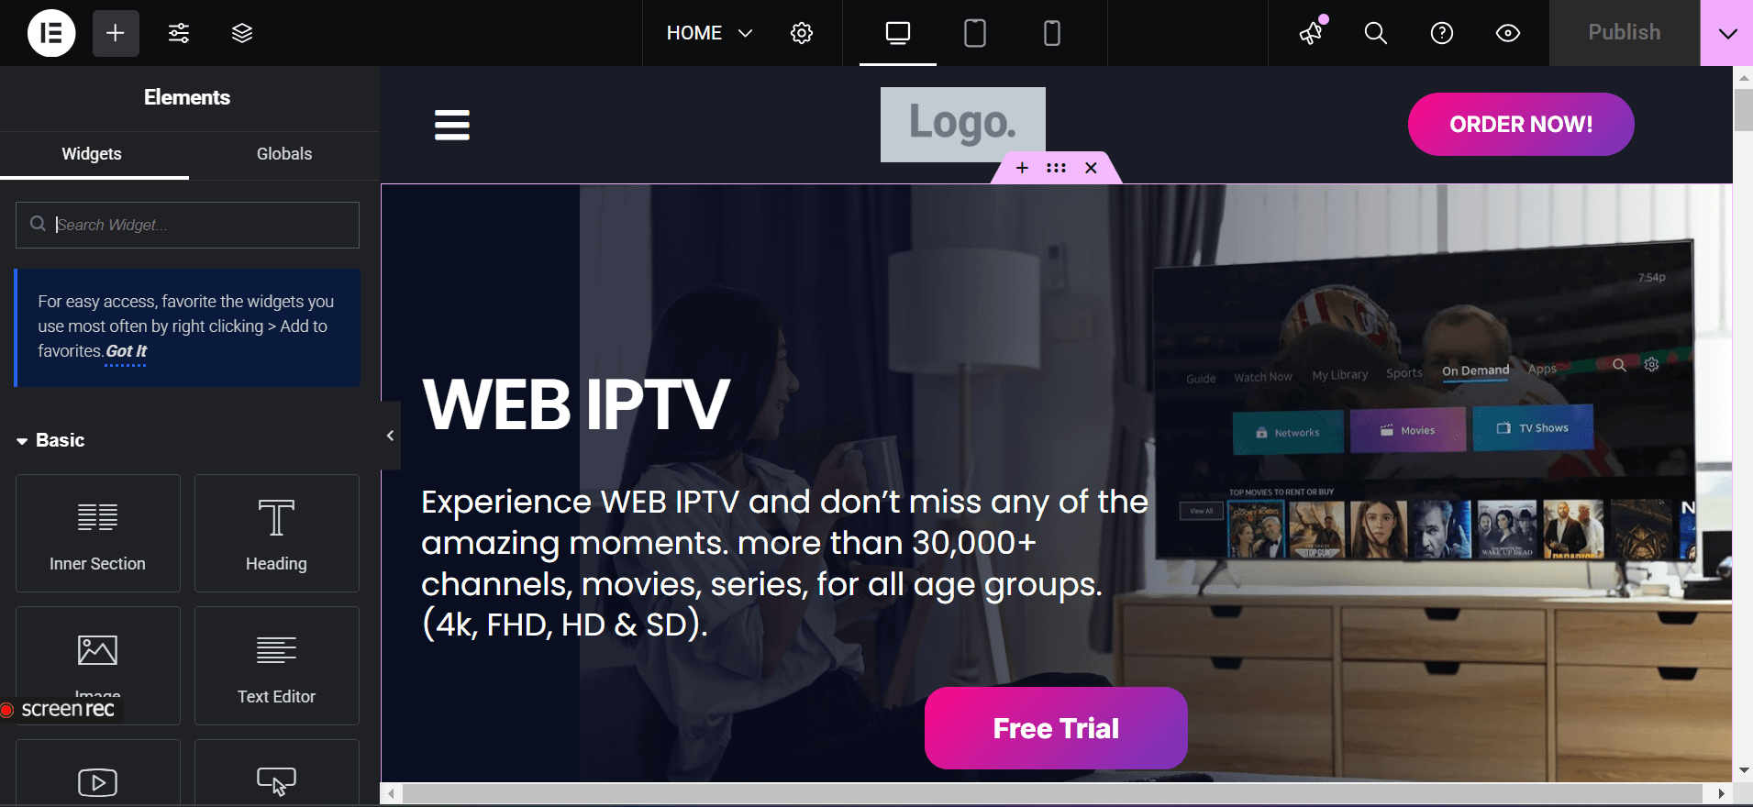Toggle preview changes eye icon
The width and height of the screenshot is (1753, 807).
point(1508,33)
